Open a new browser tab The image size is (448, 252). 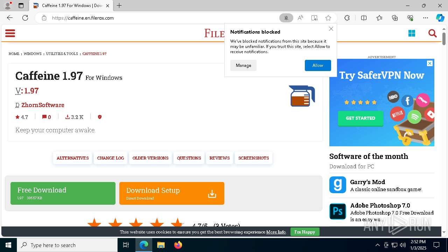pos(119,6)
